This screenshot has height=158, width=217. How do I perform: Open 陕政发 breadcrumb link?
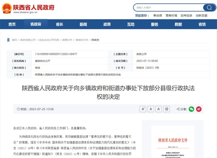95,40
